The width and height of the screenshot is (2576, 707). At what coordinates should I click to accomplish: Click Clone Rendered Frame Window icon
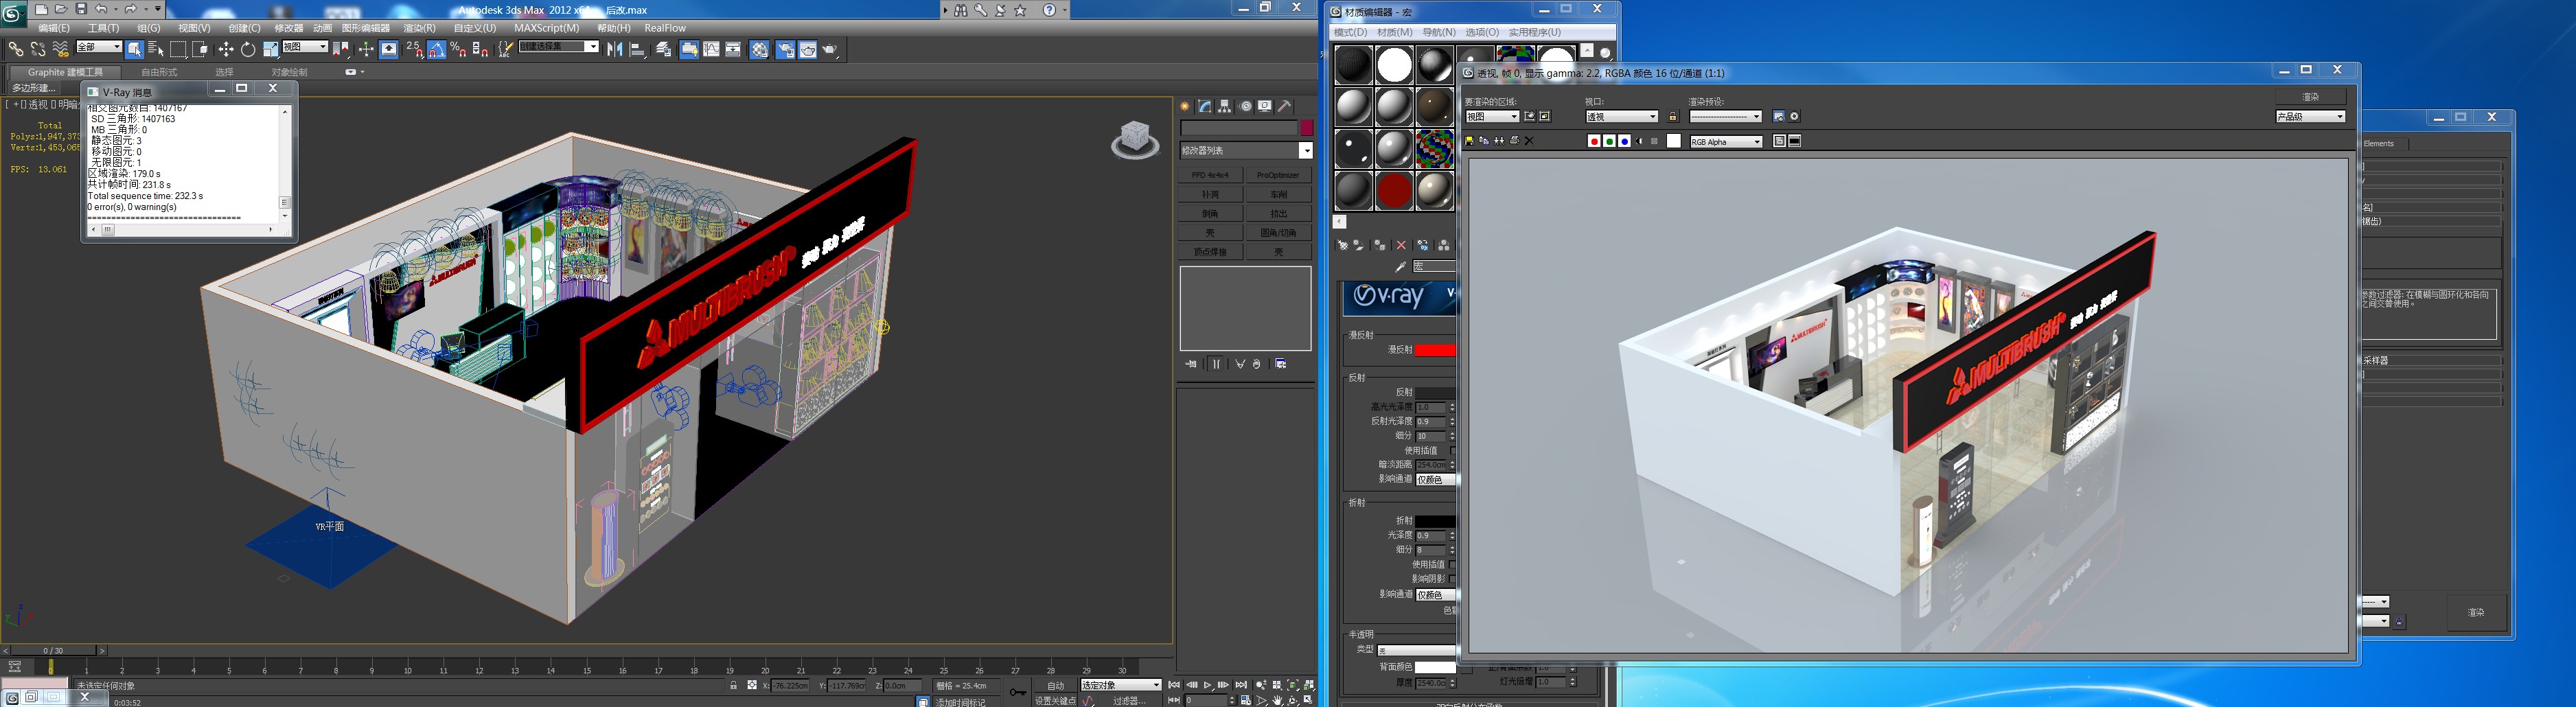(x=1499, y=141)
